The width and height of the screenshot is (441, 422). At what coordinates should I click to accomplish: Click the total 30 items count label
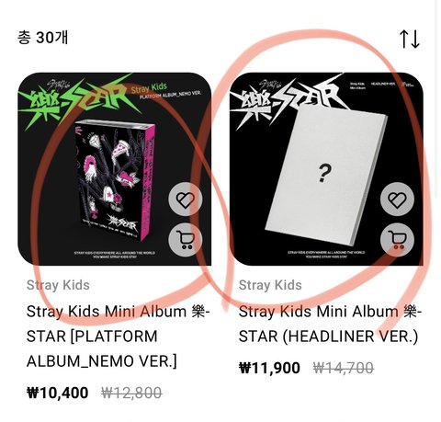(42, 38)
